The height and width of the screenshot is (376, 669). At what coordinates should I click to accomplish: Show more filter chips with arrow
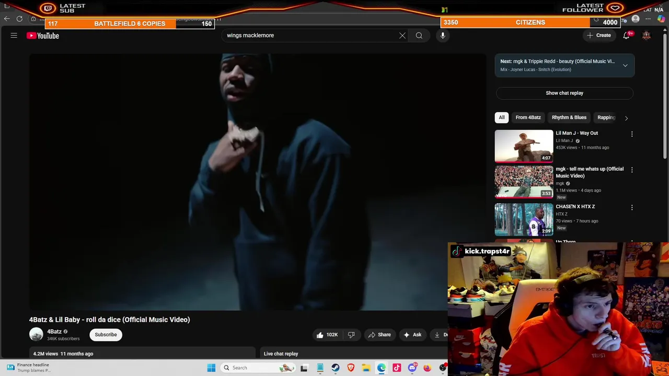626,118
